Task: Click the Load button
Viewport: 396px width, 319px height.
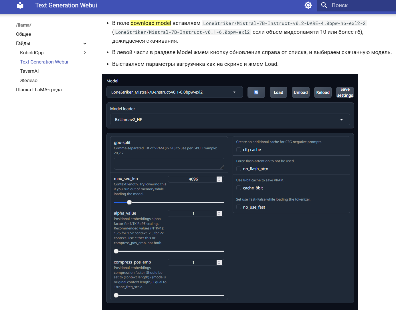Action: click(x=278, y=92)
